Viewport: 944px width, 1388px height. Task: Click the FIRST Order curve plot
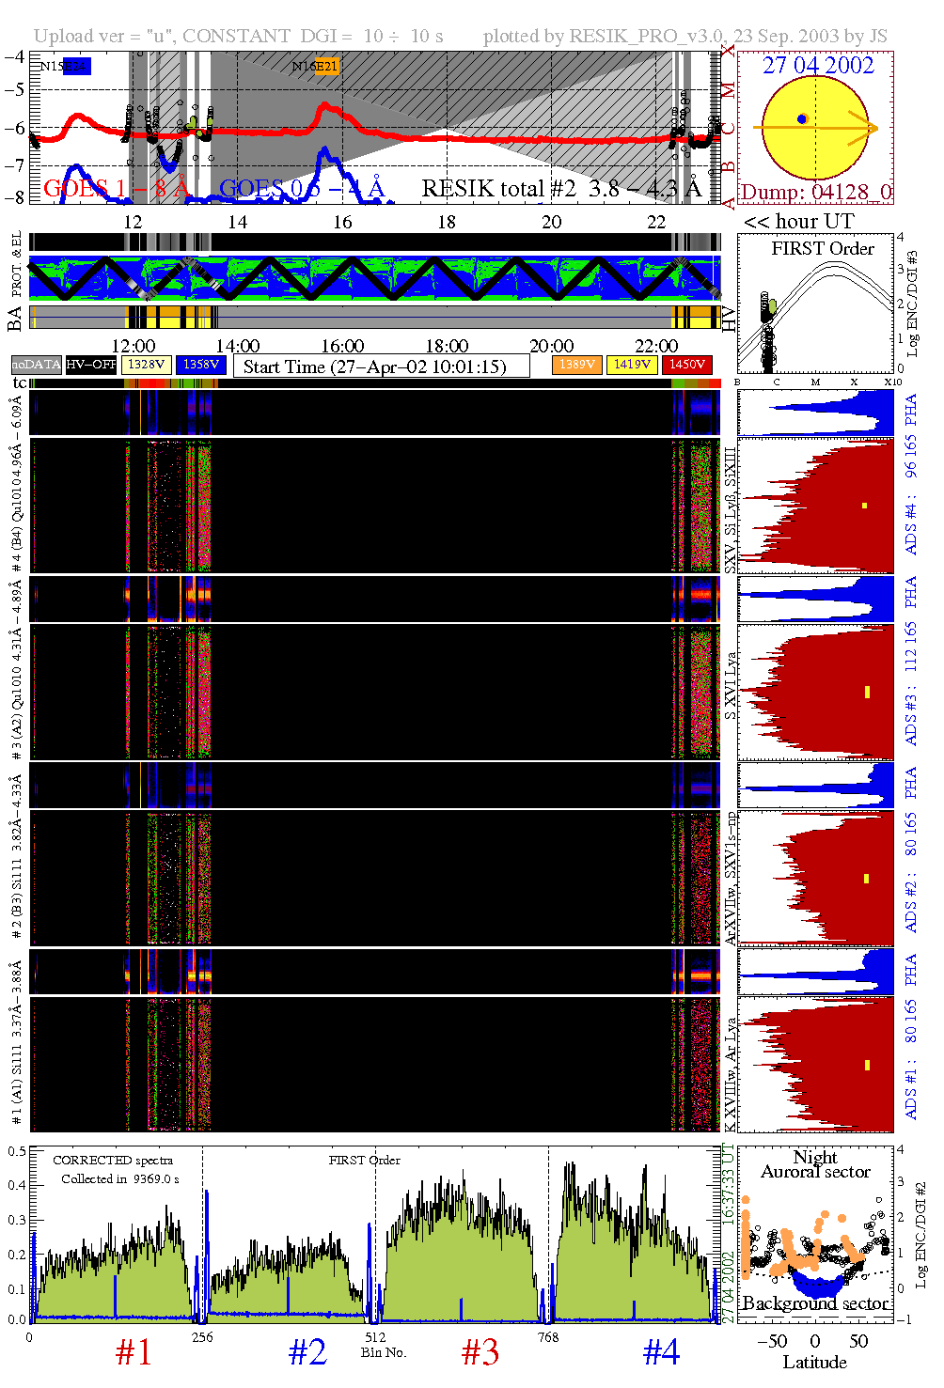[x=814, y=304]
